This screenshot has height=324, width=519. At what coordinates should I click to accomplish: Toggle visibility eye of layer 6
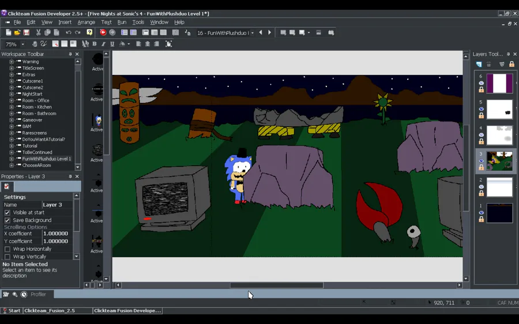tap(482, 83)
